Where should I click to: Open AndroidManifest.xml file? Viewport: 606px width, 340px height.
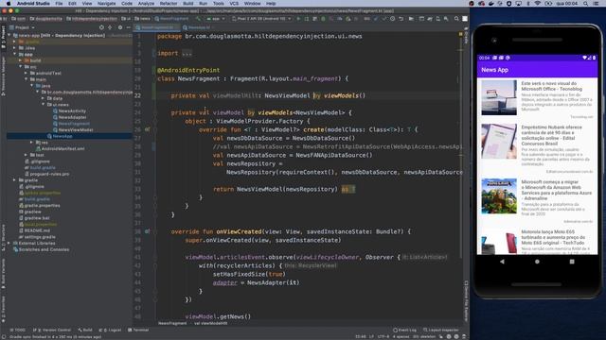coord(61,149)
